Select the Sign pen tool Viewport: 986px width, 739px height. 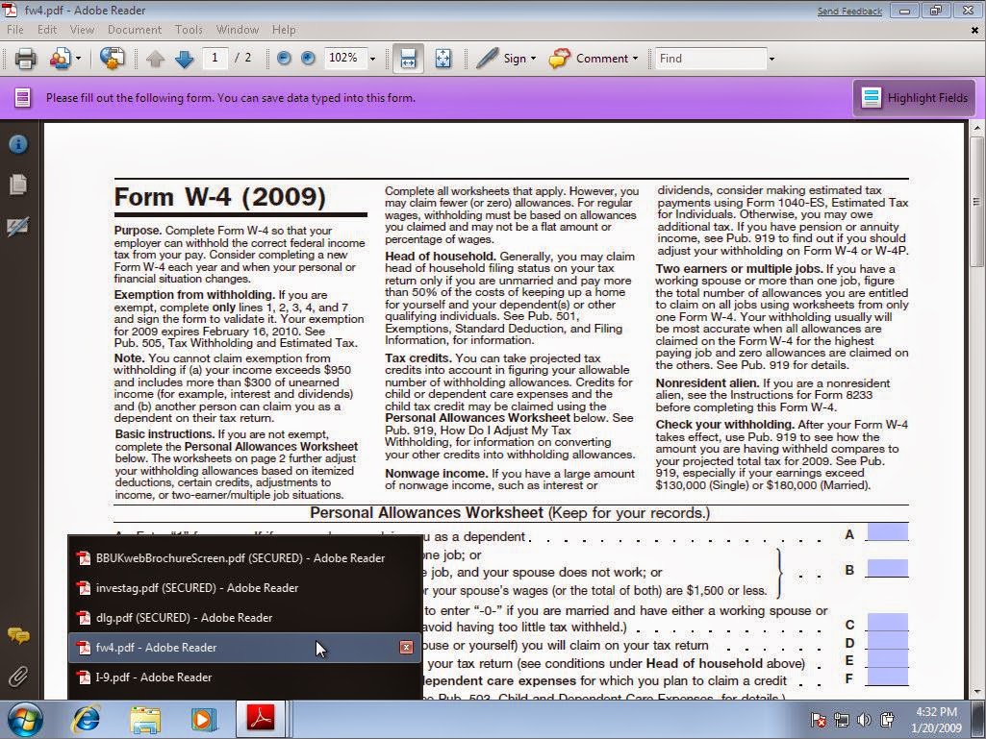click(x=486, y=58)
